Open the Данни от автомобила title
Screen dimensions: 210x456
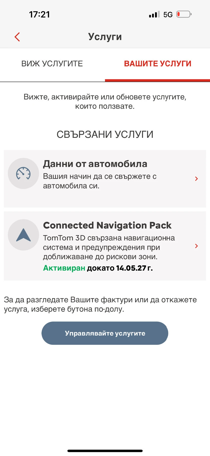click(x=95, y=164)
